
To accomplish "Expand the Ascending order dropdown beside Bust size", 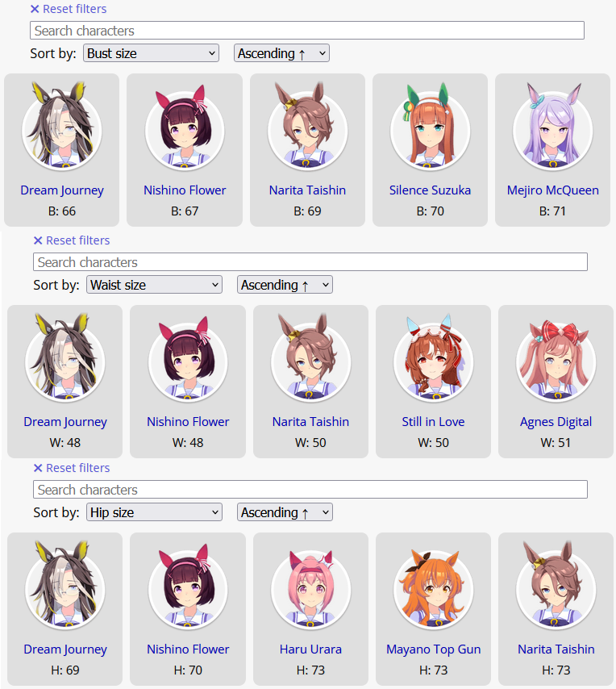I will click(x=281, y=53).
